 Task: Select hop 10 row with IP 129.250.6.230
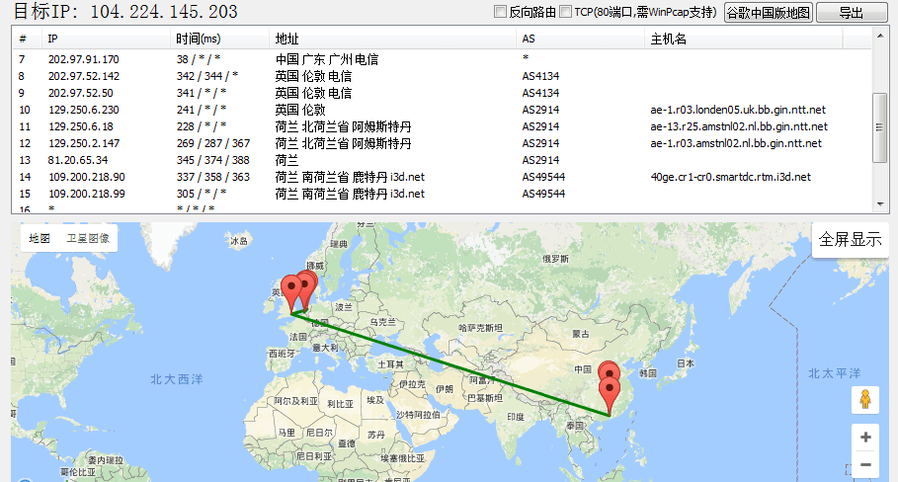click(x=83, y=110)
